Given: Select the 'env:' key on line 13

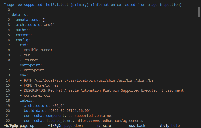Looking at the screenshot, I should click(24, 75).
